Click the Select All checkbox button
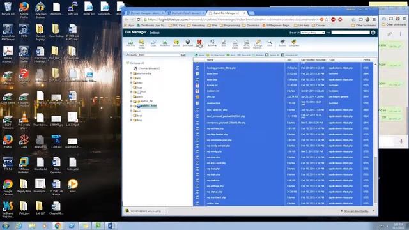 272,55
